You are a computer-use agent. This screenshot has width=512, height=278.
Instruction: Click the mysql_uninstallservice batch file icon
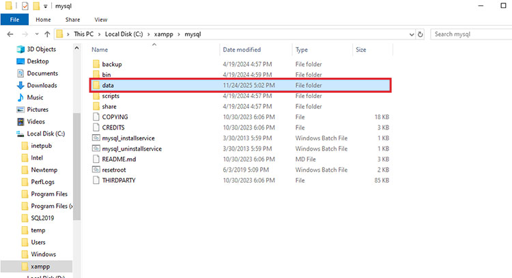[96, 149]
